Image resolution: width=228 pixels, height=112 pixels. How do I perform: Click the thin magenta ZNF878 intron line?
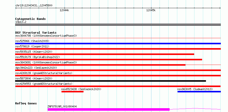click(195, 109)
